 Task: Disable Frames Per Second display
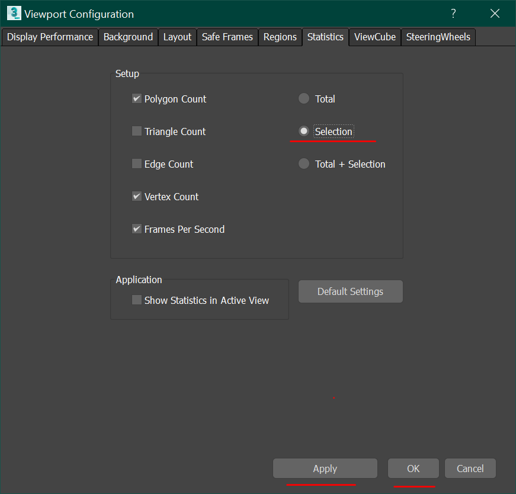point(137,229)
